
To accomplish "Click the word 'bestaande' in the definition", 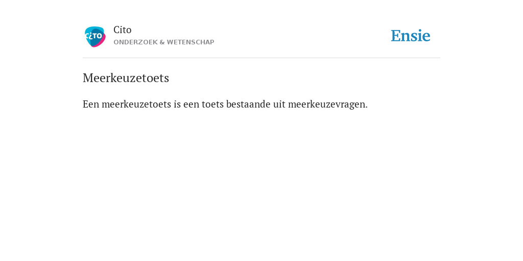I will pyautogui.click(x=248, y=104).
